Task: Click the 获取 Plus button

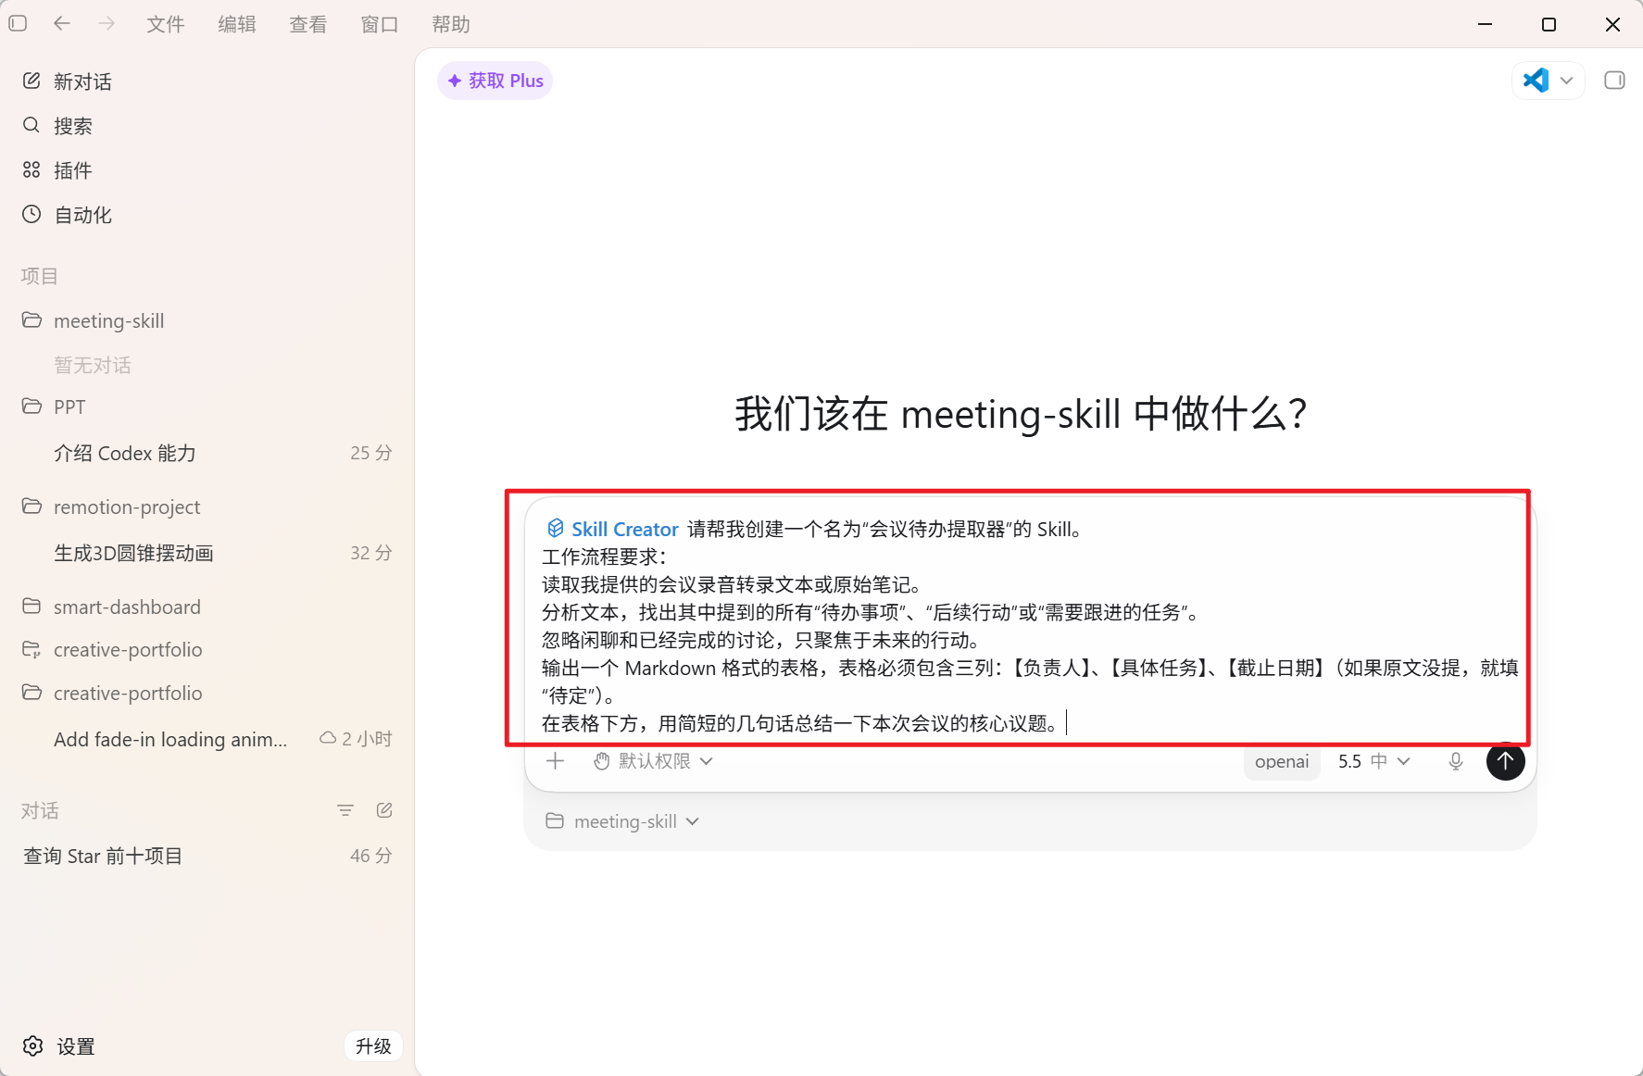Action: 495,81
